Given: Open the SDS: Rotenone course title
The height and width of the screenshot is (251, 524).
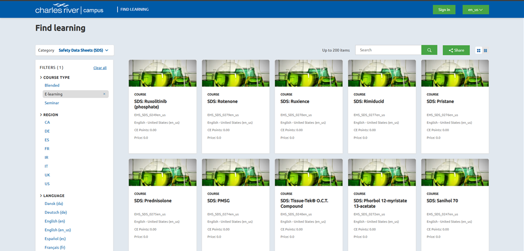Looking at the screenshot, I should 222,101.
